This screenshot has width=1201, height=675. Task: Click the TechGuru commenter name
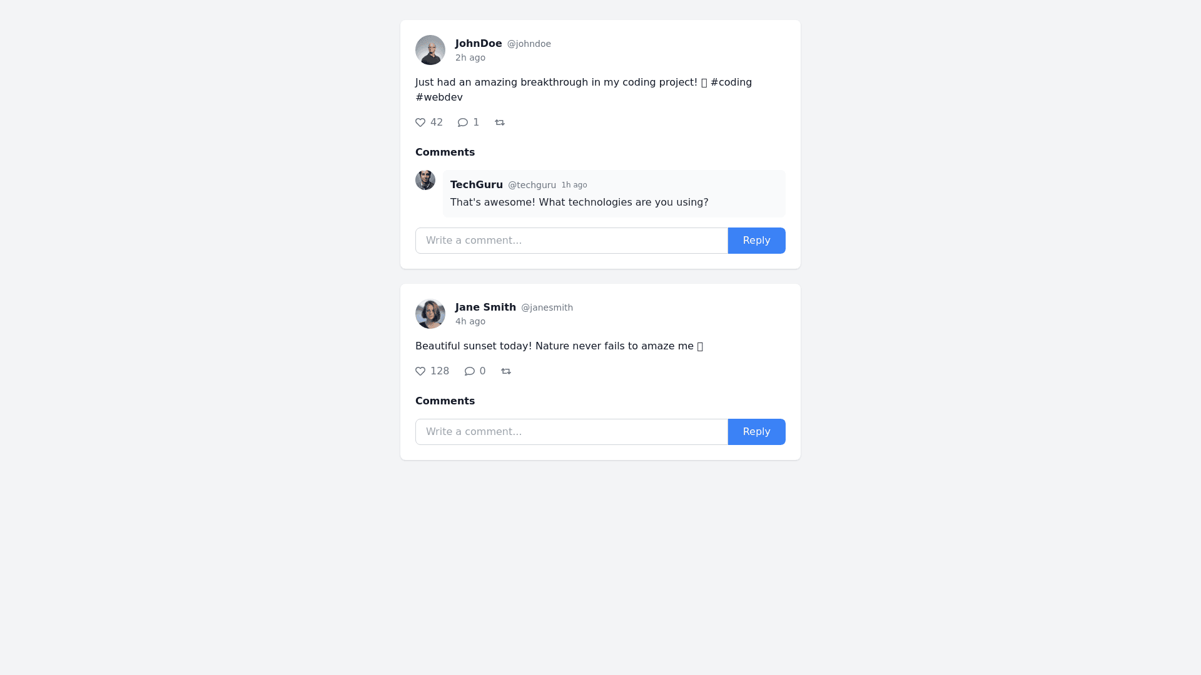click(477, 185)
